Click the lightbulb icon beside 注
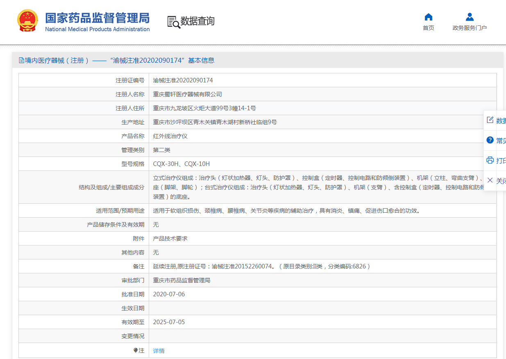The image size is (506, 359). coord(136,350)
